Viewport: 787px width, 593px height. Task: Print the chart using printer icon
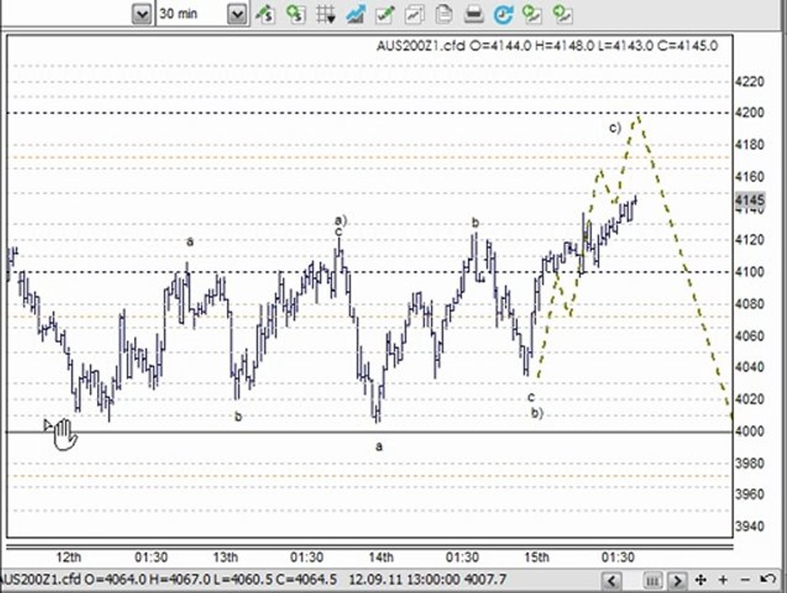[473, 14]
